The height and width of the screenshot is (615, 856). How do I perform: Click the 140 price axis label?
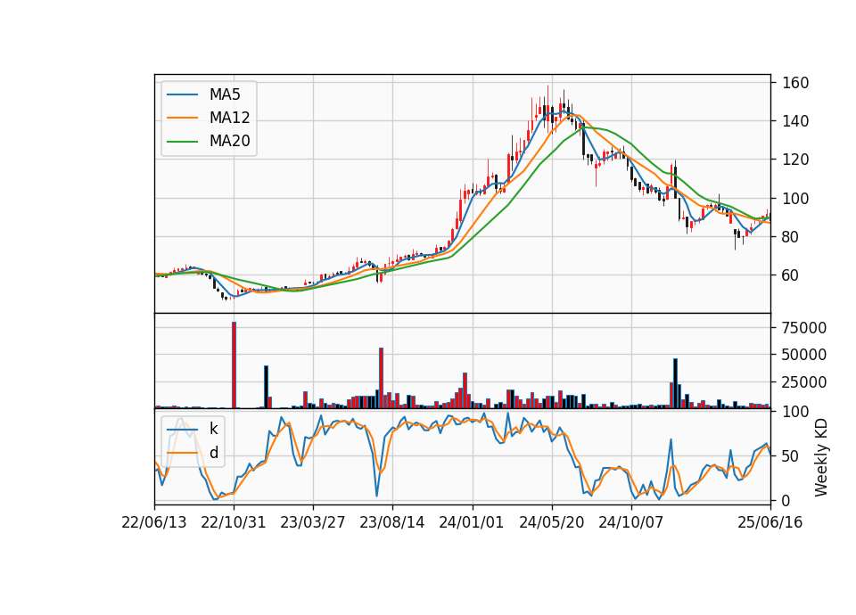795,121
